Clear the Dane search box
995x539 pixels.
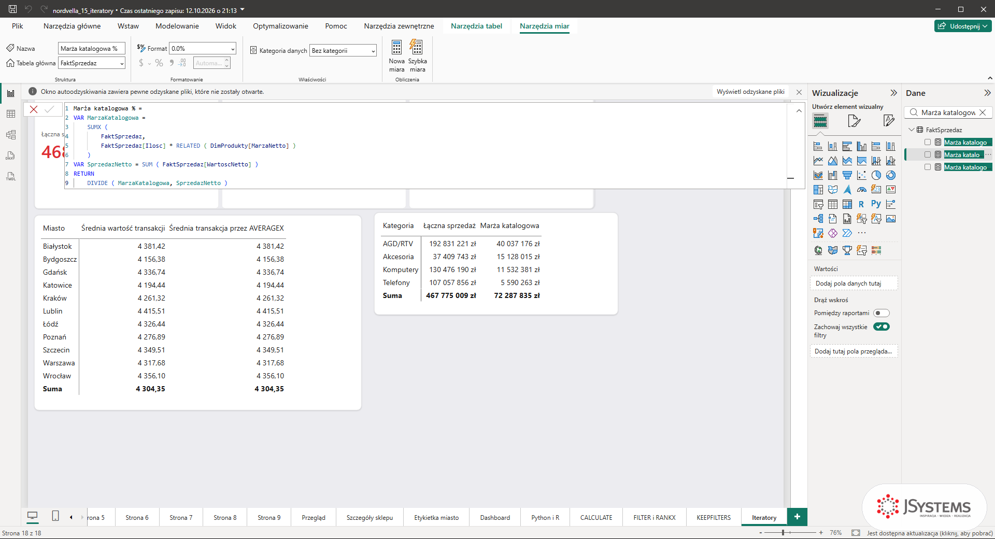983,112
